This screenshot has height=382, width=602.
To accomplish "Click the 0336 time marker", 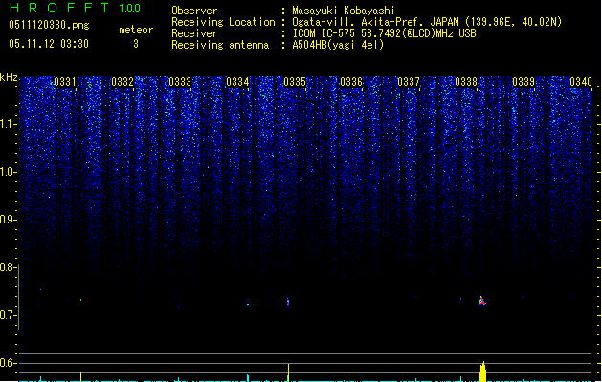I will pyautogui.click(x=351, y=82).
